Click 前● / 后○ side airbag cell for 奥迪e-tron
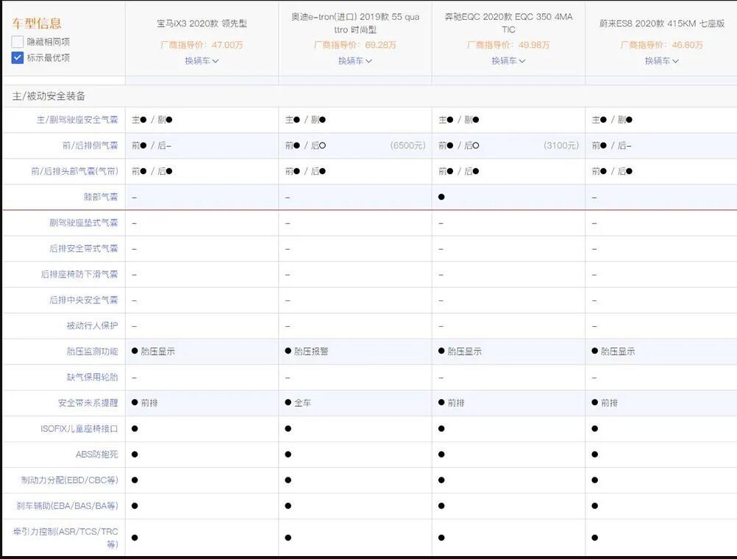 [x=305, y=146]
